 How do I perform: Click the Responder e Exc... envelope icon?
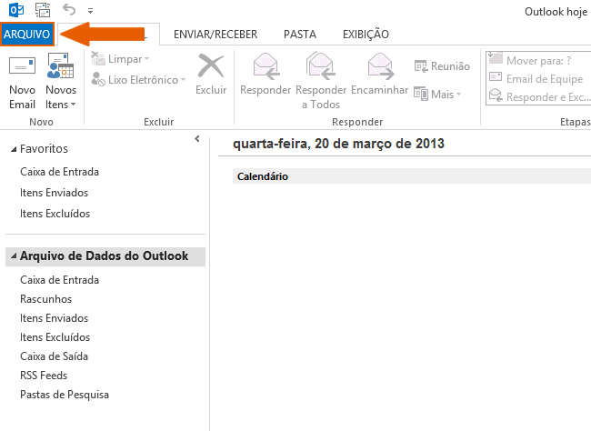coord(496,95)
